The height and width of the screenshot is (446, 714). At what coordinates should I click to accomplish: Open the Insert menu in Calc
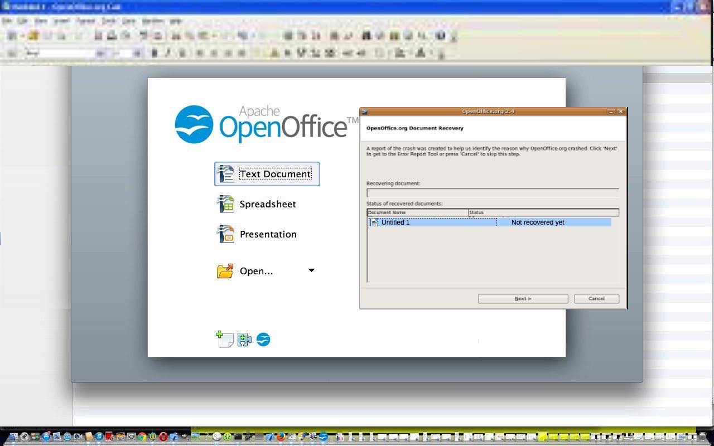[61, 21]
